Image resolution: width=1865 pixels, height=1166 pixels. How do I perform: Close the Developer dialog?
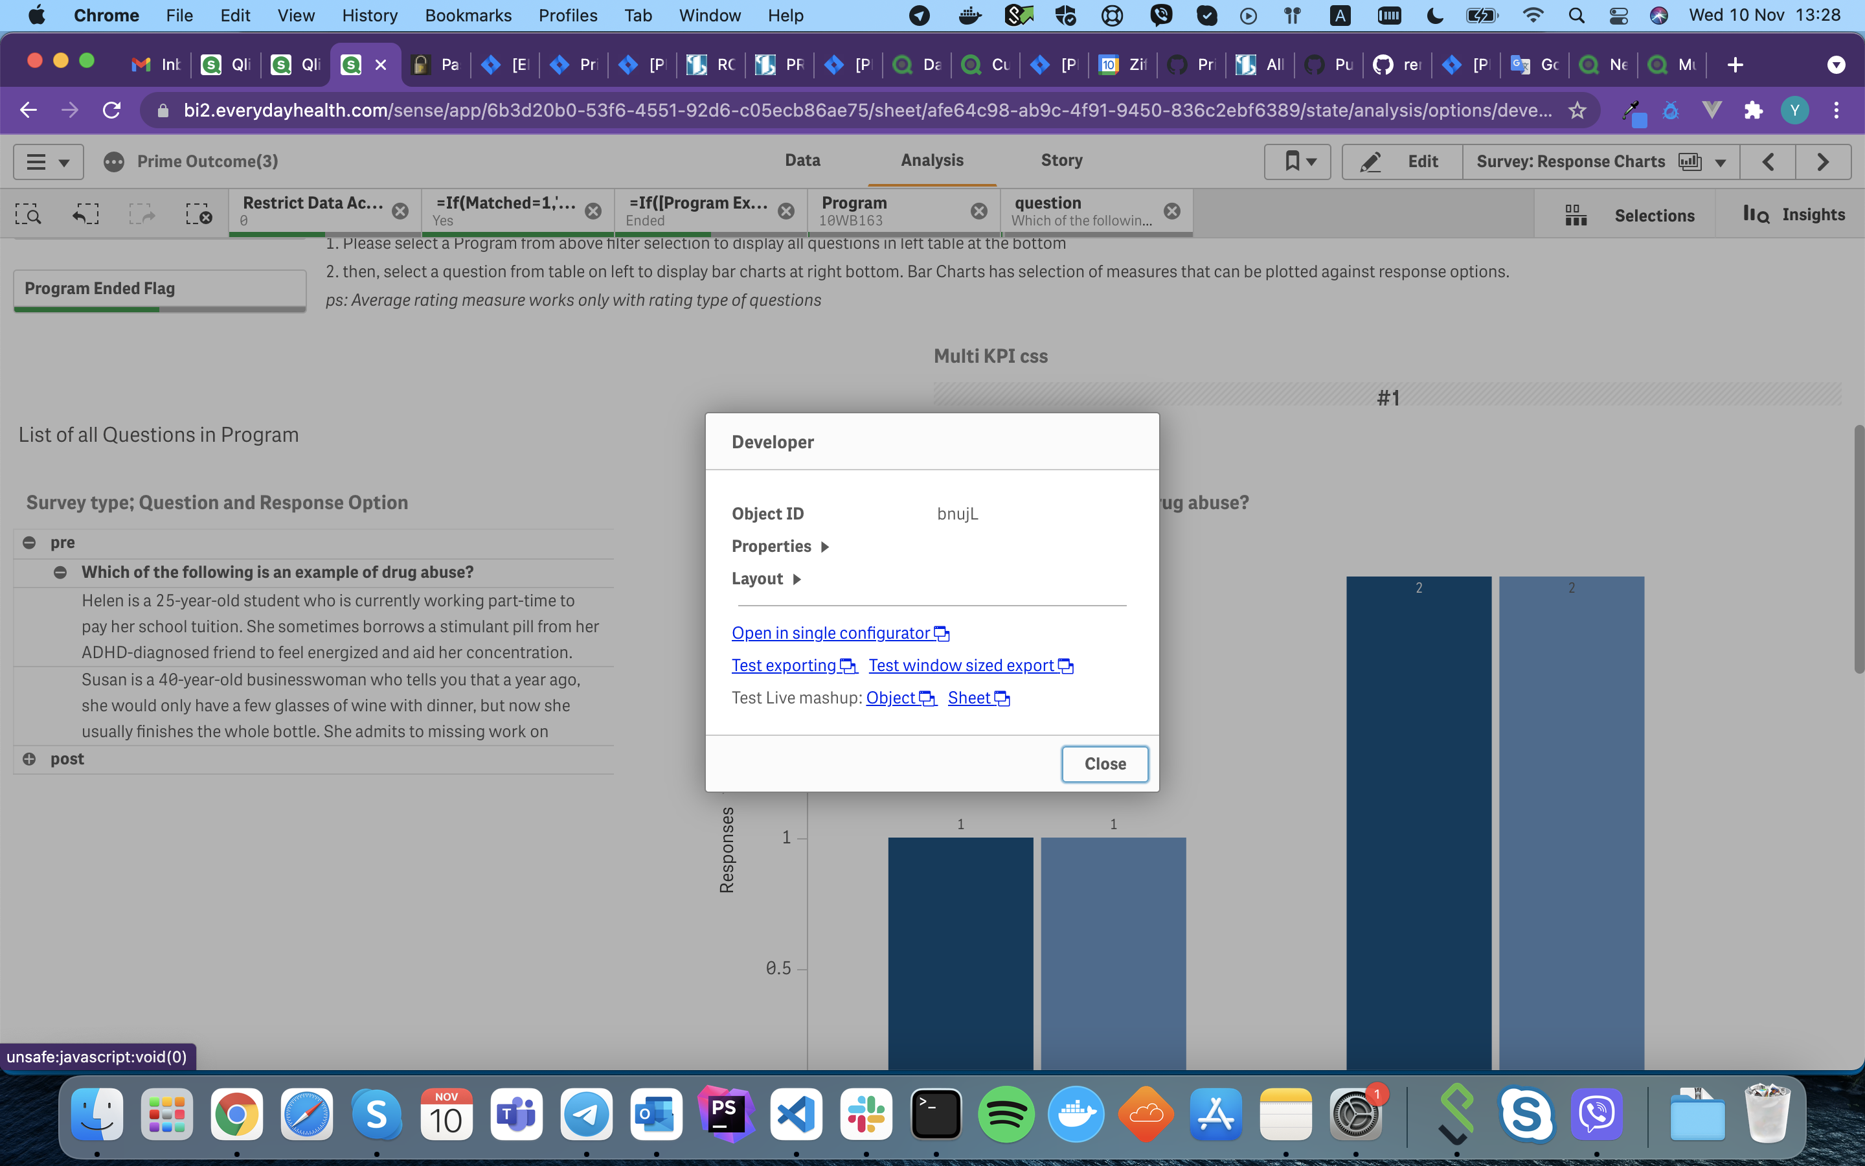click(1104, 764)
